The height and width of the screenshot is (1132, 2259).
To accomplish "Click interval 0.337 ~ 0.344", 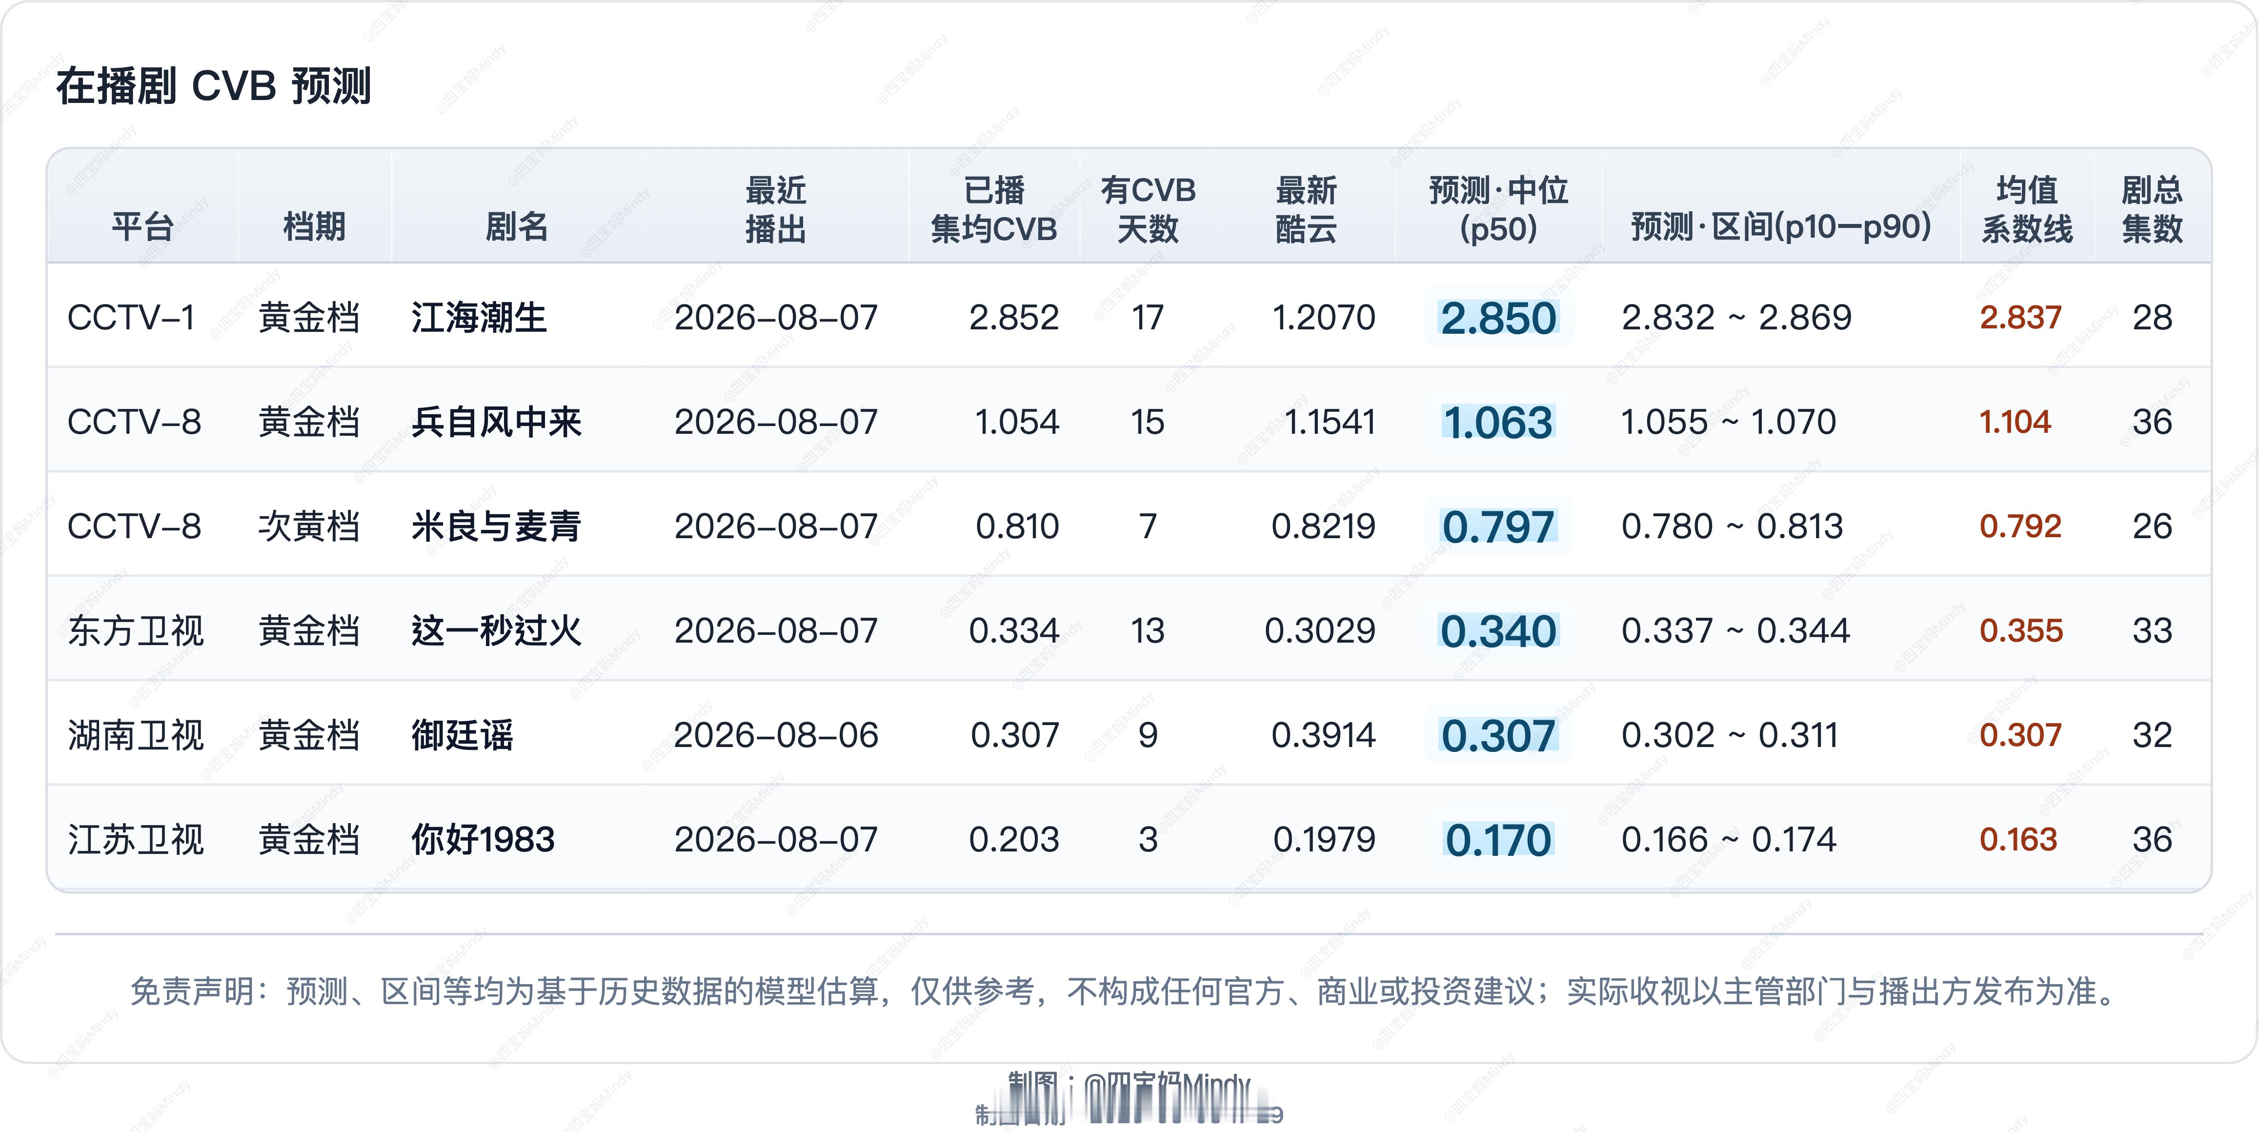I will 1735,630.
